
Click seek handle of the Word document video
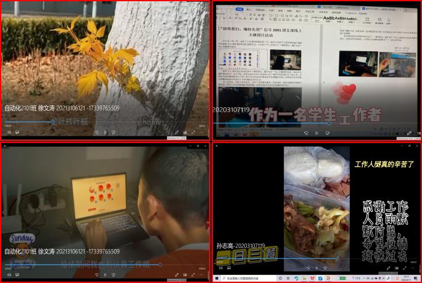pos(329,123)
